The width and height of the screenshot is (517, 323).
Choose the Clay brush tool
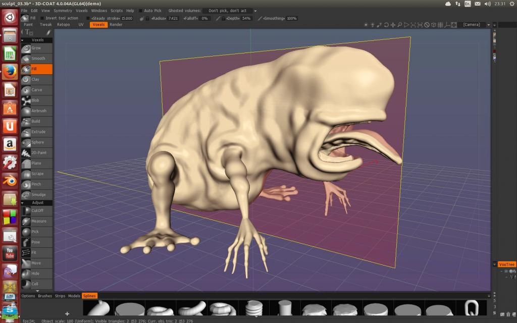(35, 79)
